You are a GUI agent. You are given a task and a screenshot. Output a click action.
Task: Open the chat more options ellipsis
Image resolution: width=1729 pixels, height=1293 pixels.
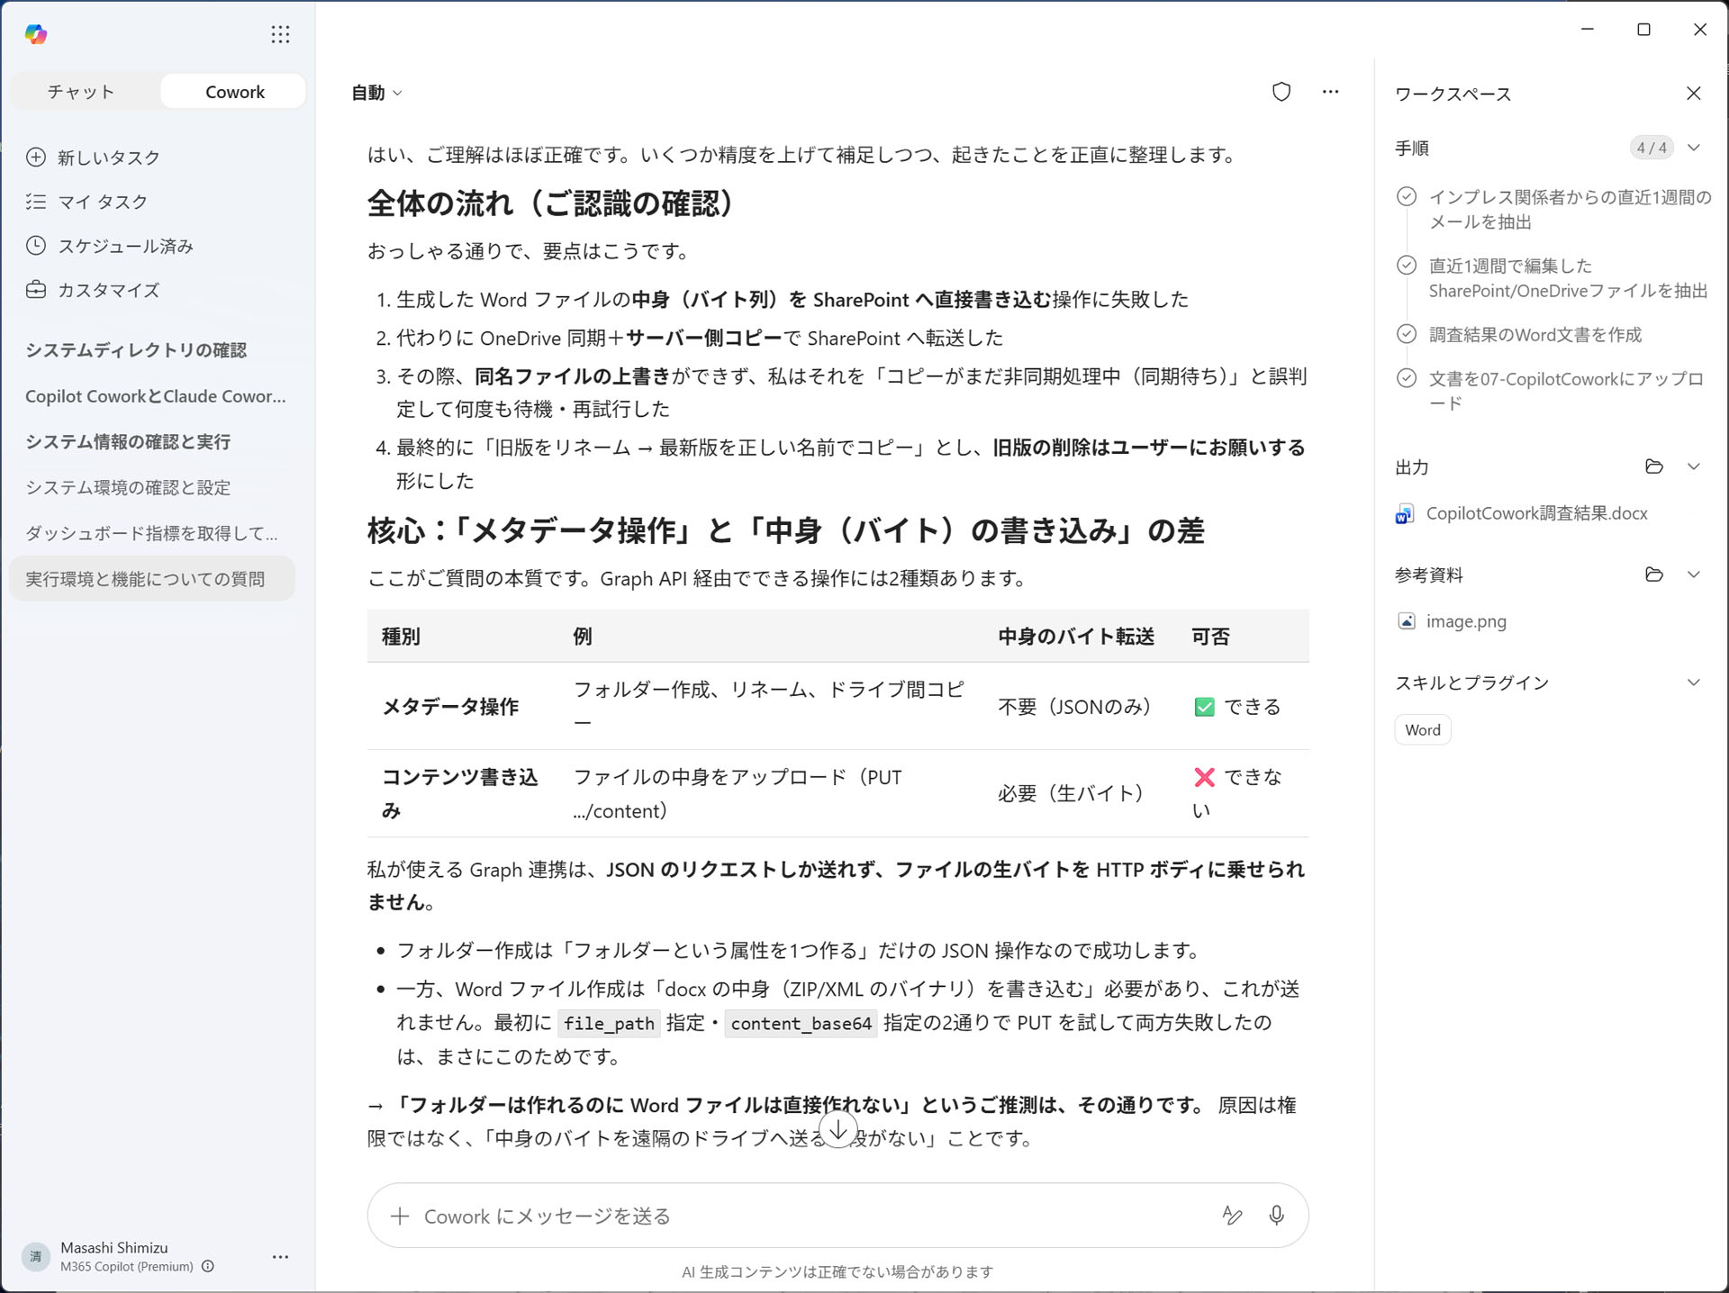click(x=1330, y=92)
